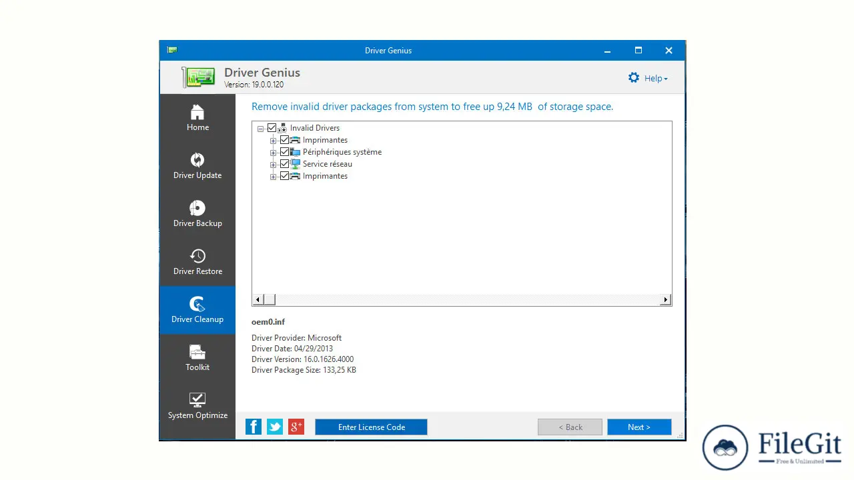
Task: Maximize the Driver Genius window
Action: pyautogui.click(x=638, y=51)
